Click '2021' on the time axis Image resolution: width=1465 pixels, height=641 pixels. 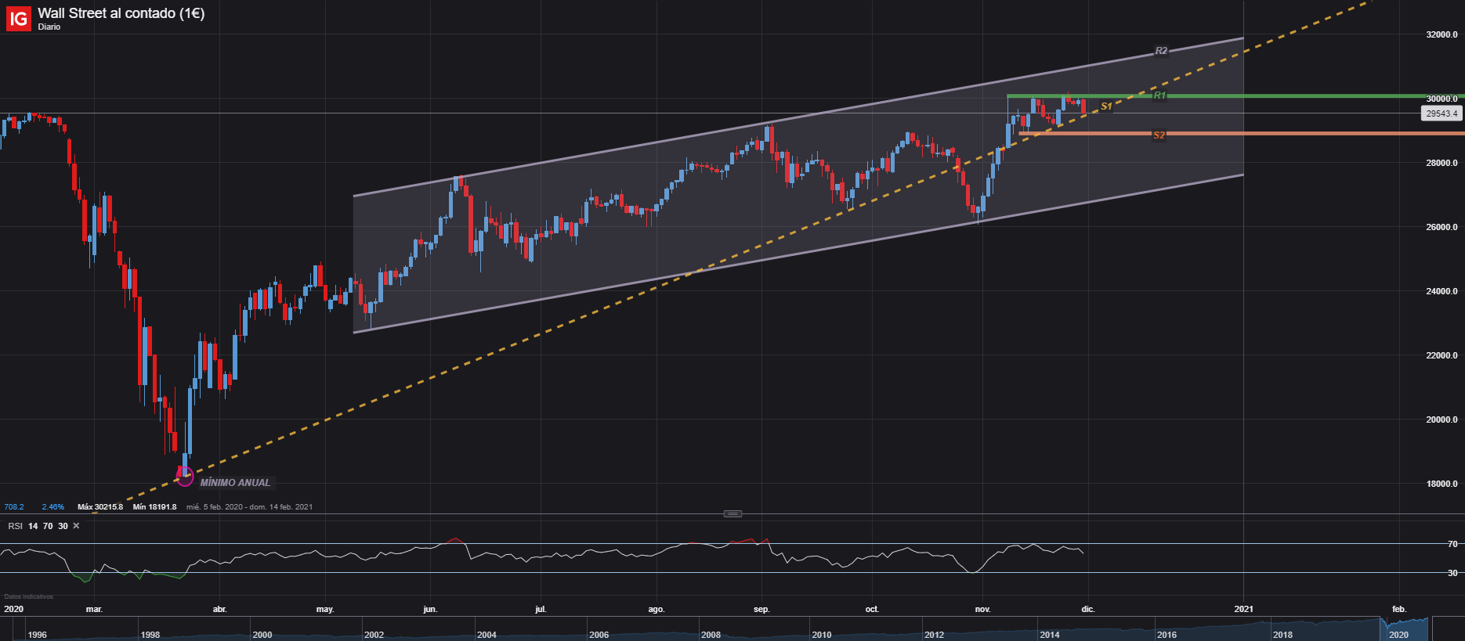tap(1243, 609)
